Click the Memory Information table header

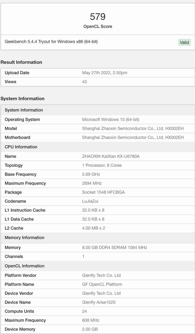pyautogui.click(x=25, y=238)
